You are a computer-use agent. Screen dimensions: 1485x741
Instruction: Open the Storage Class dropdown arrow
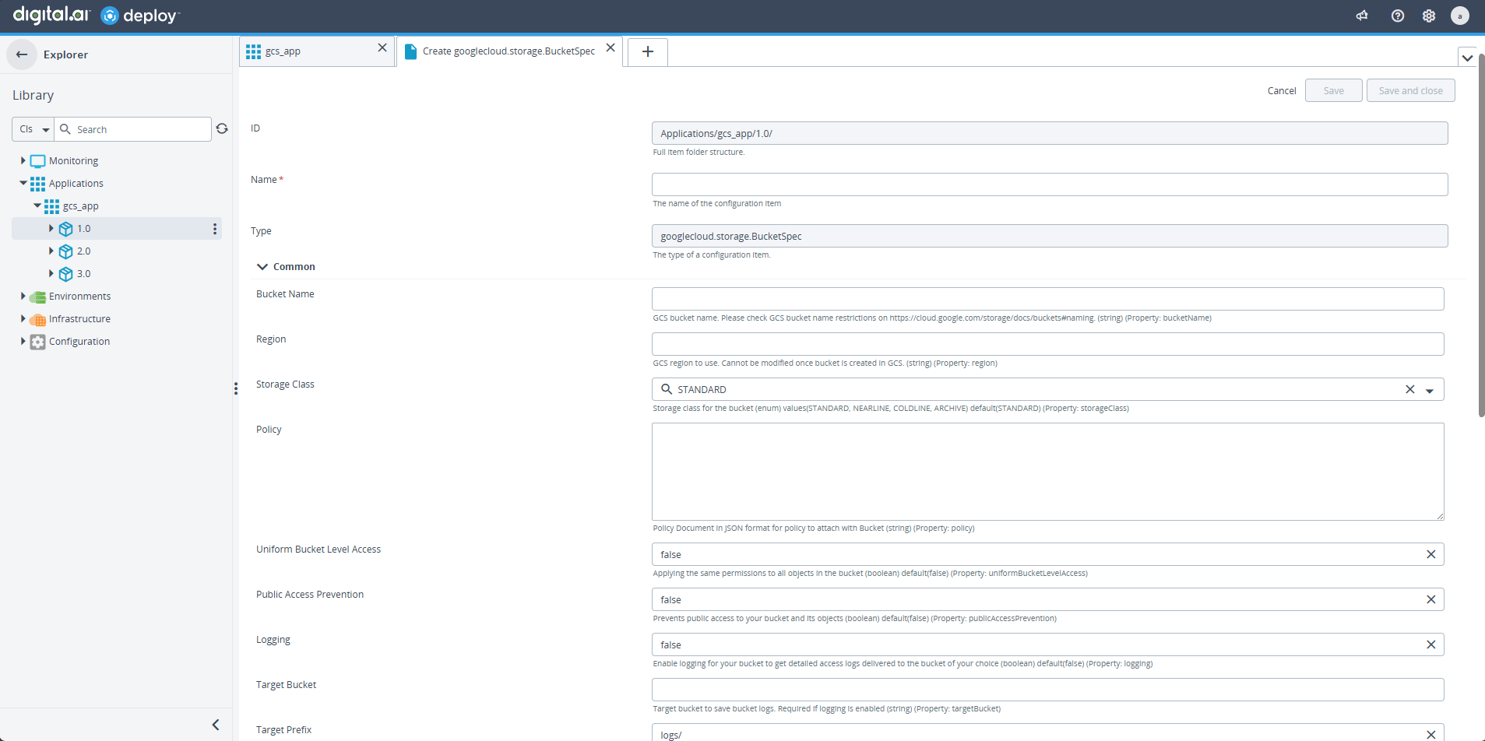tap(1430, 390)
